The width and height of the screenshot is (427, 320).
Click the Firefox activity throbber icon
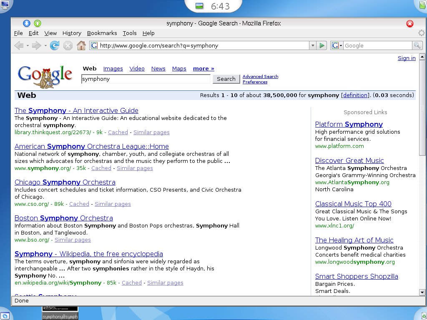pyautogui.click(x=421, y=33)
